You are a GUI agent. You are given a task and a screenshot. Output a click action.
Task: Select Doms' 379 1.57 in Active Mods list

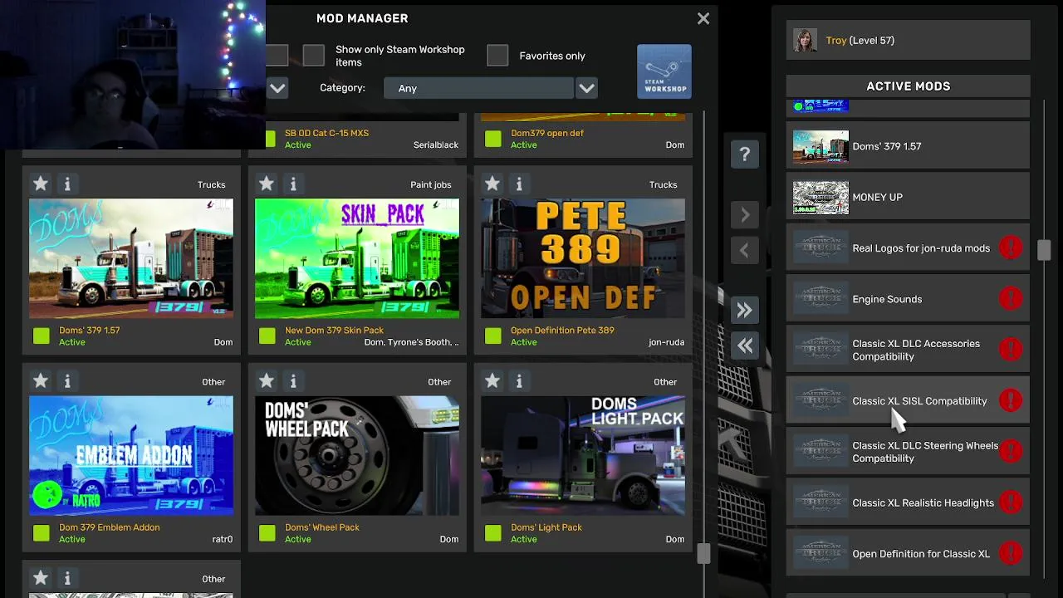(x=908, y=146)
